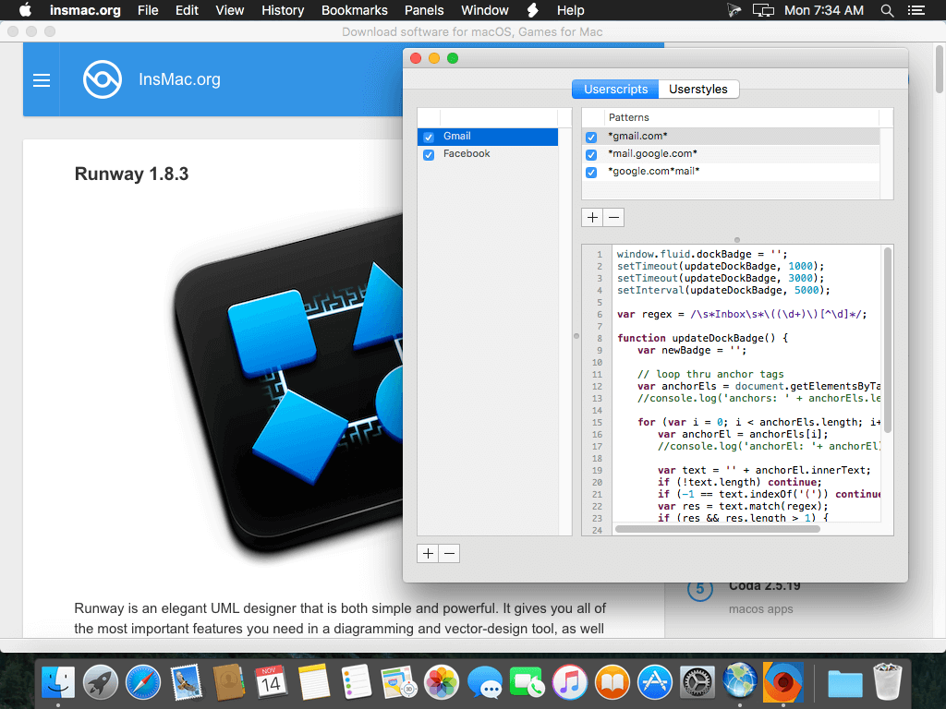Open Calendar from the Dock
Viewport: 946px width, 709px height.
271,682
